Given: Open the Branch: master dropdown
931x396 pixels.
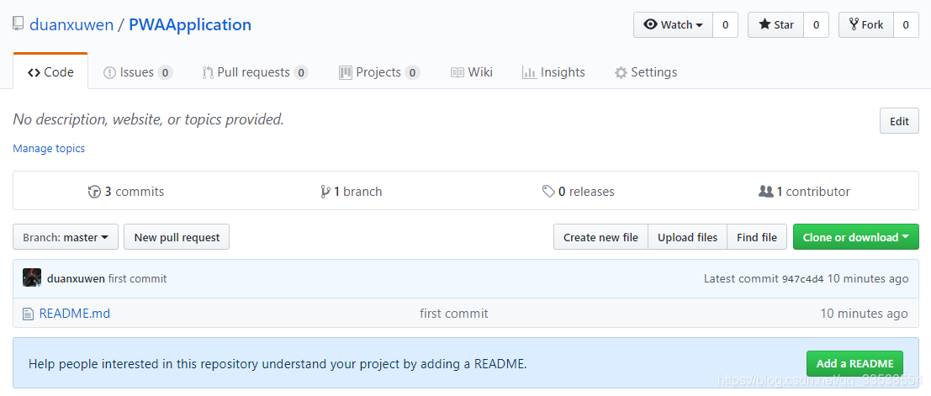Looking at the screenshot, I should pos(66,237).
